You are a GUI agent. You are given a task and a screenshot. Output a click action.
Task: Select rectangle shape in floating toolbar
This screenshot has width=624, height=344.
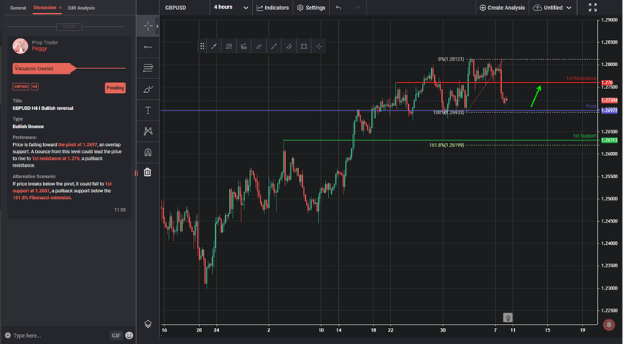click(304, 47)
